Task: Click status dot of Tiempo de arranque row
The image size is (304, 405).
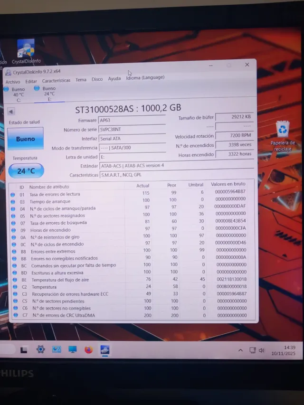Action: tap(13, 202)
